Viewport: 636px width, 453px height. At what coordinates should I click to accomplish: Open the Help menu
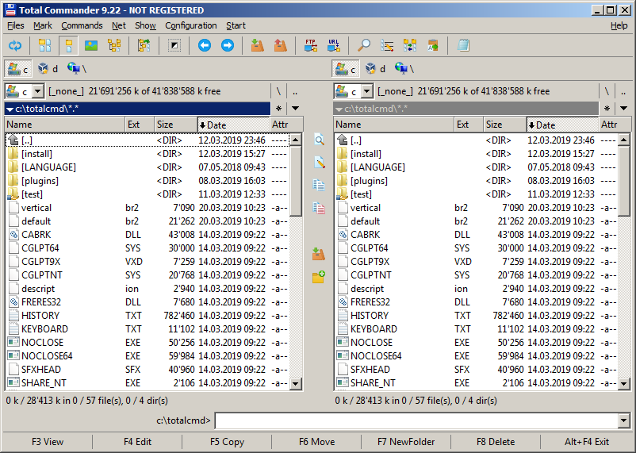[619, 25]
